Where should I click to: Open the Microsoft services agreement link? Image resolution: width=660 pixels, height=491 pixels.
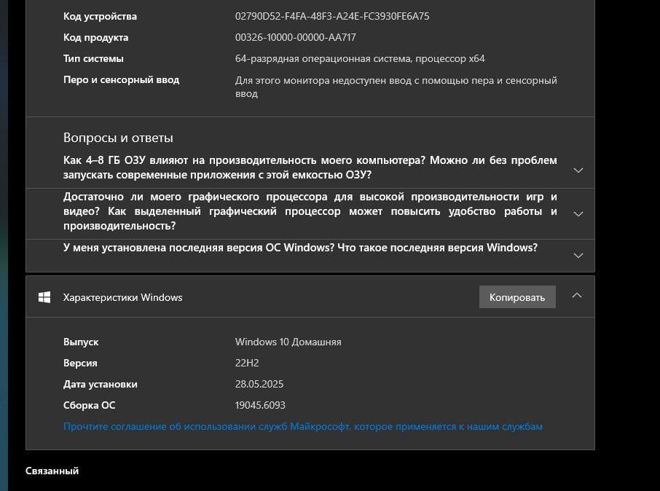302,427
